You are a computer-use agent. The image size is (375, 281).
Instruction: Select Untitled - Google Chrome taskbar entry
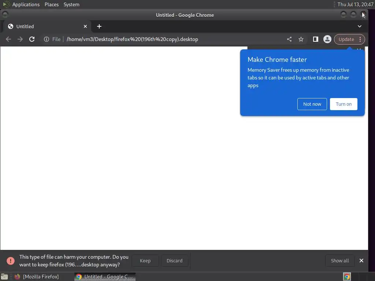point(105,277)
